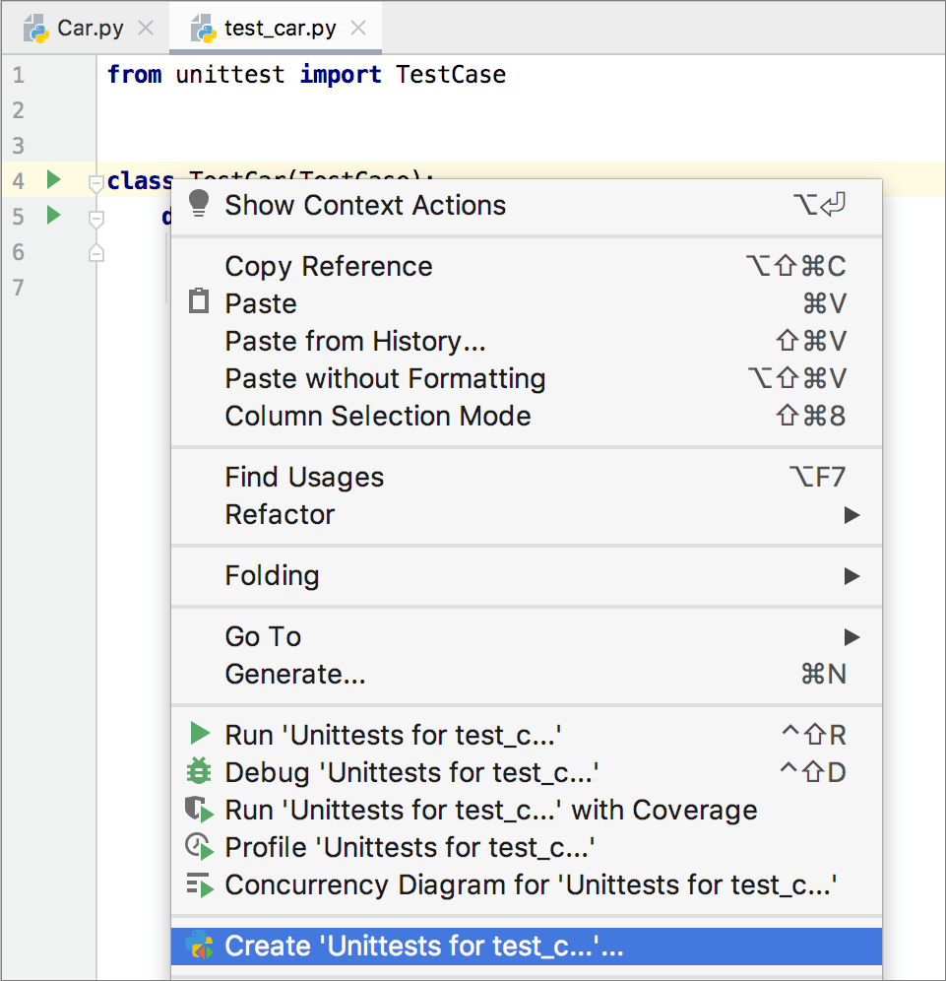The width and height of the screenshot is (946, 981).
Task: Click the Python Create Unittests icon
Action: point(200,946)
